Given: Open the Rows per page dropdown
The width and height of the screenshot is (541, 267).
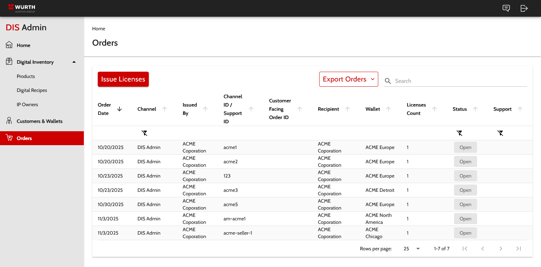Looking at the screenshot, I should point(412,249).
